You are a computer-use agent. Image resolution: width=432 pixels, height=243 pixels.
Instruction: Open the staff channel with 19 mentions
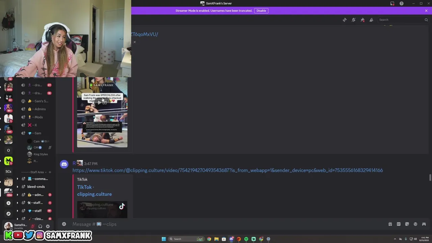(36, 211)
